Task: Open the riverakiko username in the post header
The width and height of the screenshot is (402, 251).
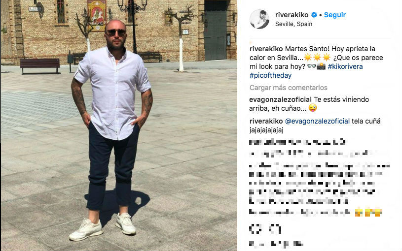Action: (292, 15)
